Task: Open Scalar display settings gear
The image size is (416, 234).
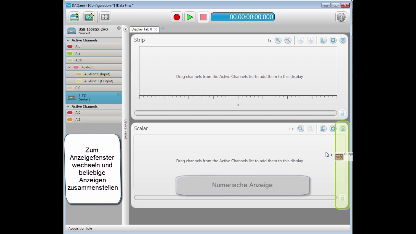Action: (x=333, y=129)
